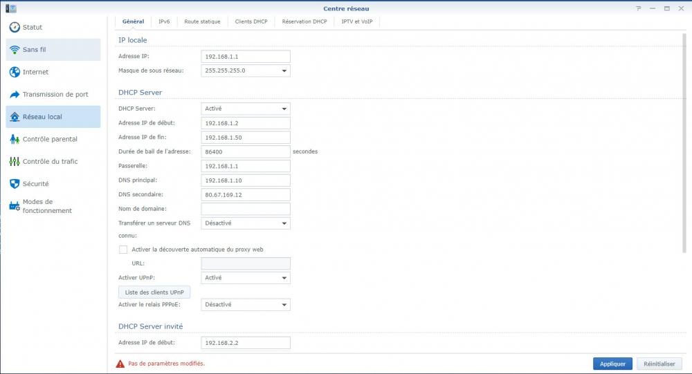Open the Transférer un serveur DNS dropdown

pos(246,223)
